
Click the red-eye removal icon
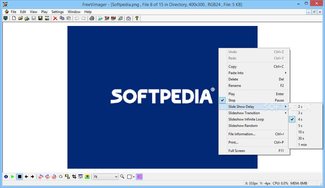[x=88, y=176]
